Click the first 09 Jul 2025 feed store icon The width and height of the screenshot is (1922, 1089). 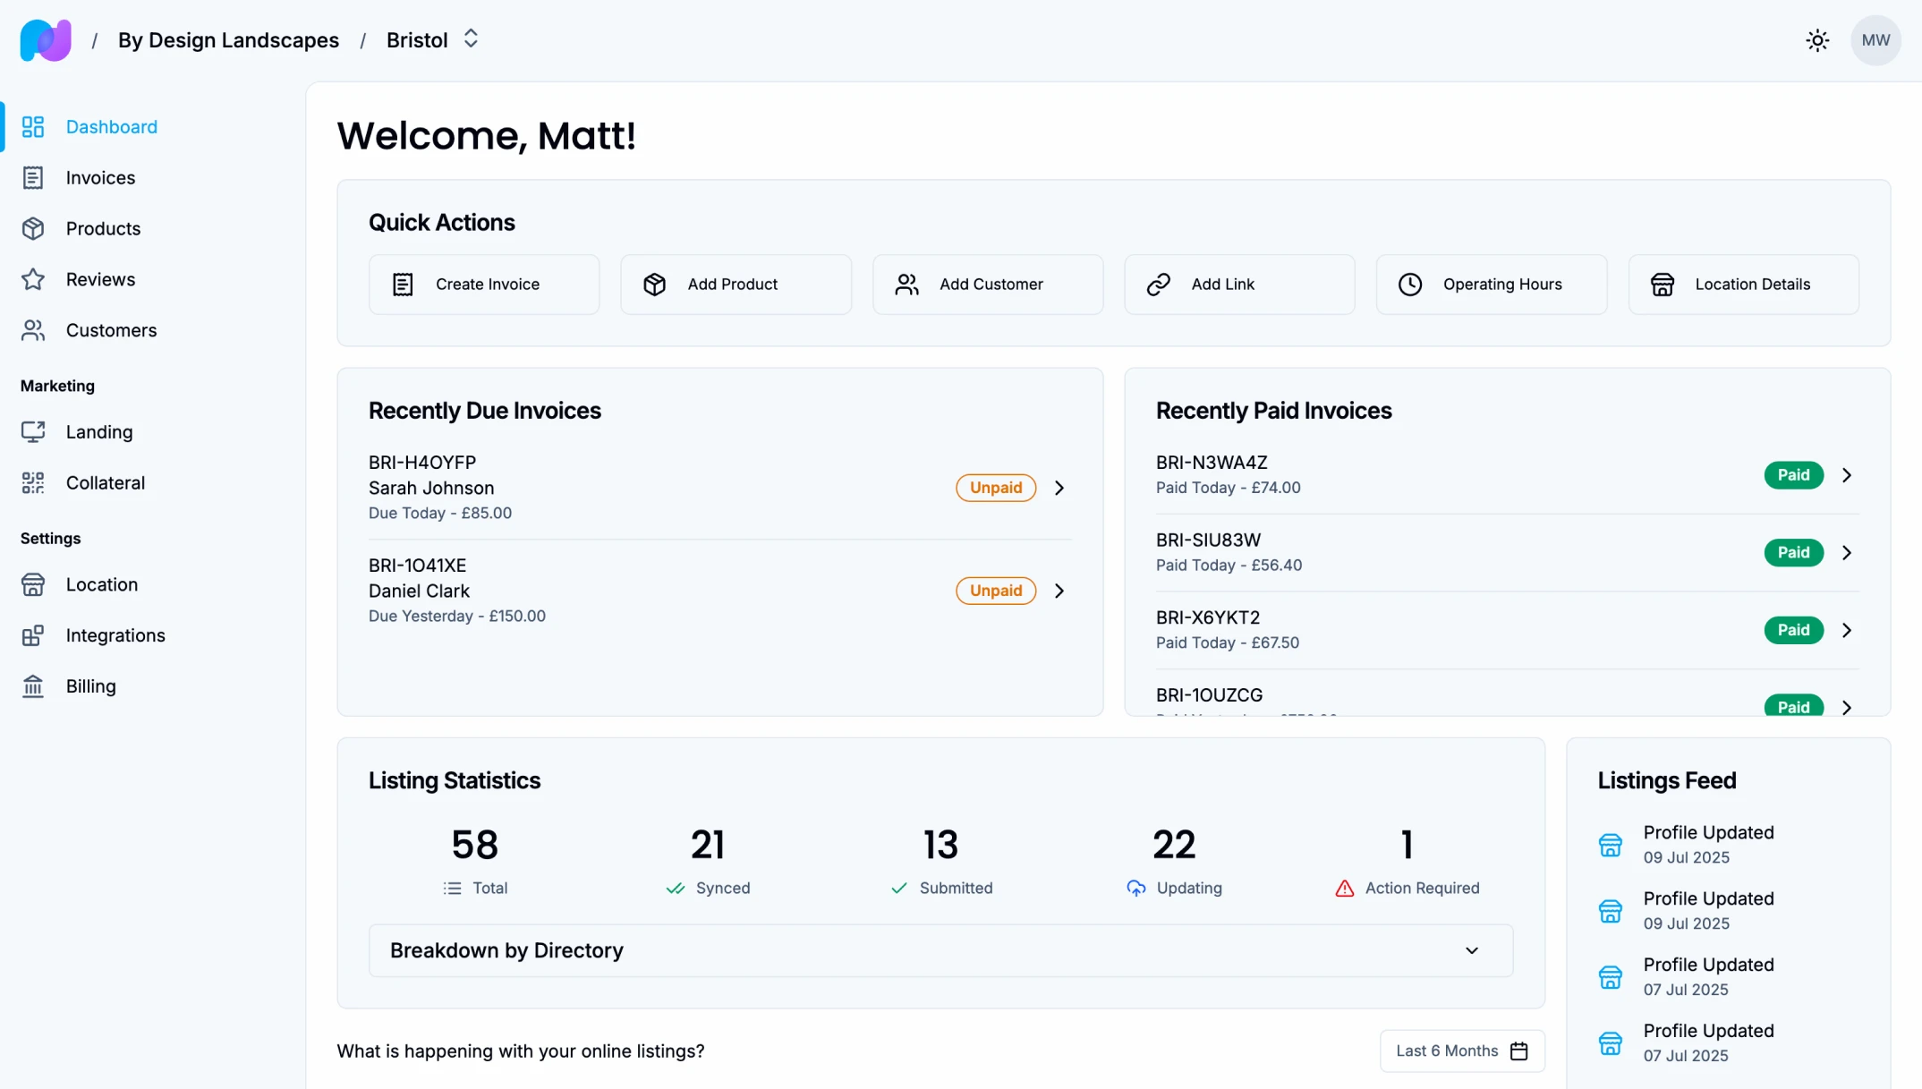click(x=1611, y=845)
